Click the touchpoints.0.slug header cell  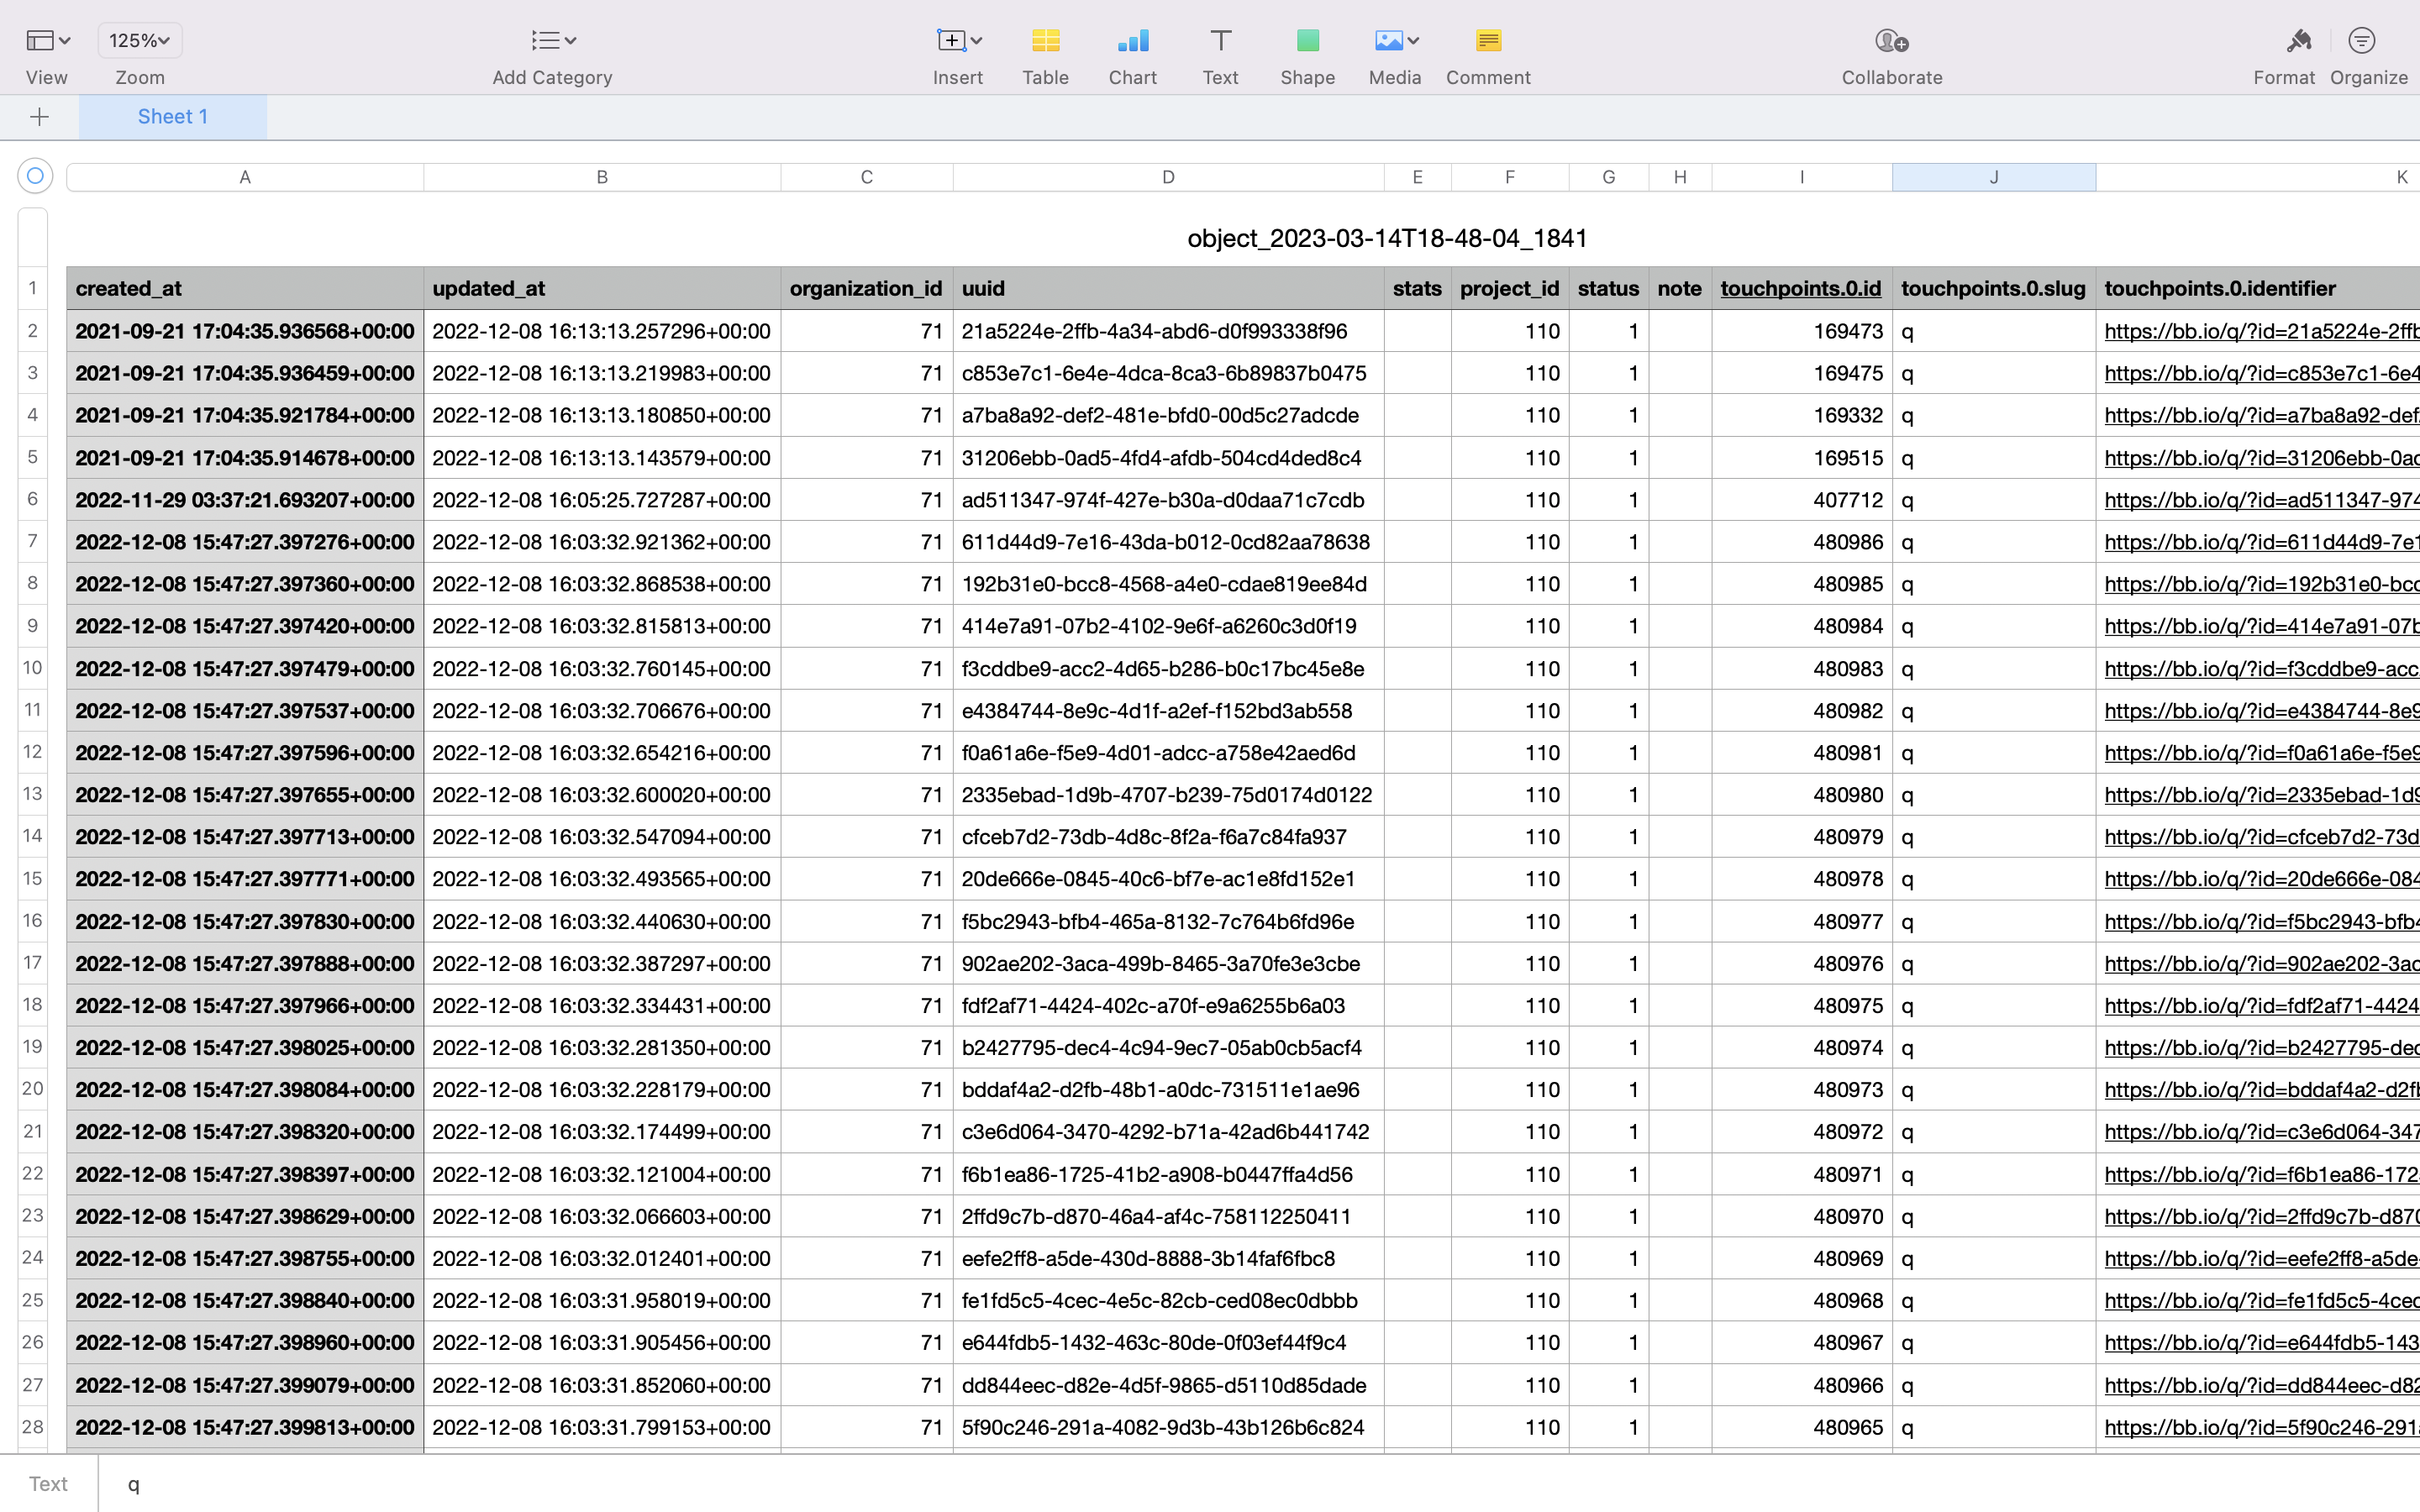pos(1994,288)
